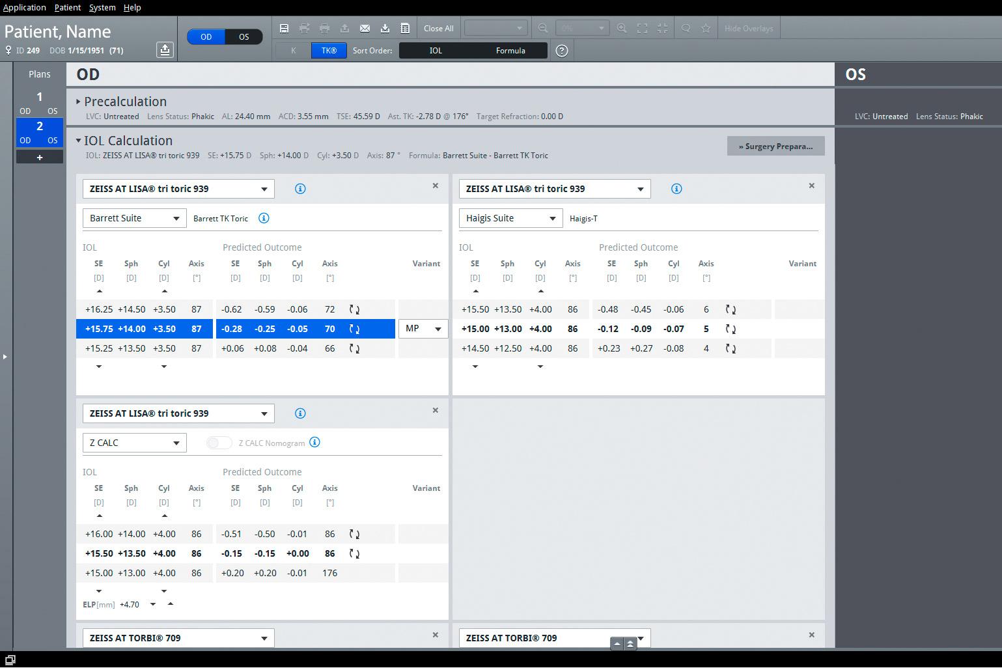Click axis rotate icon in +16.25 Barrett row
The image size is (1002, 668).
(354, 309)
